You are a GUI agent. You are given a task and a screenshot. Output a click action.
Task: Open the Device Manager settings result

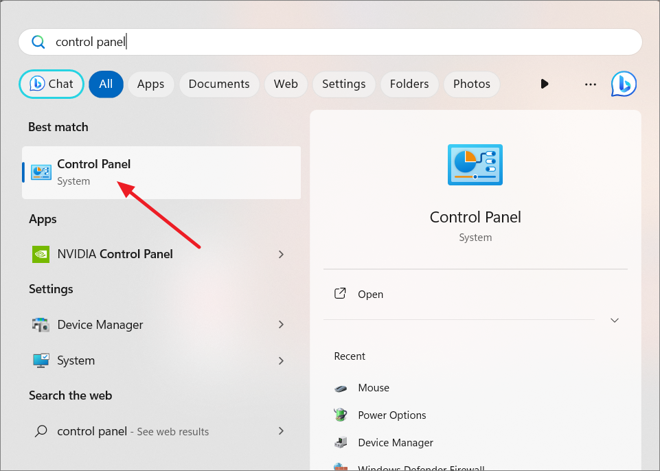click(x=161, y=325)
